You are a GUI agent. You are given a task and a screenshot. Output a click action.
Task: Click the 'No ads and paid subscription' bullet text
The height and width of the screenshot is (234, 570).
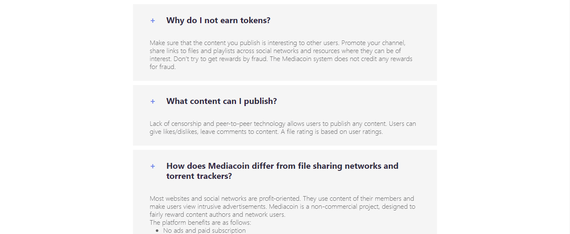[204, 231]
